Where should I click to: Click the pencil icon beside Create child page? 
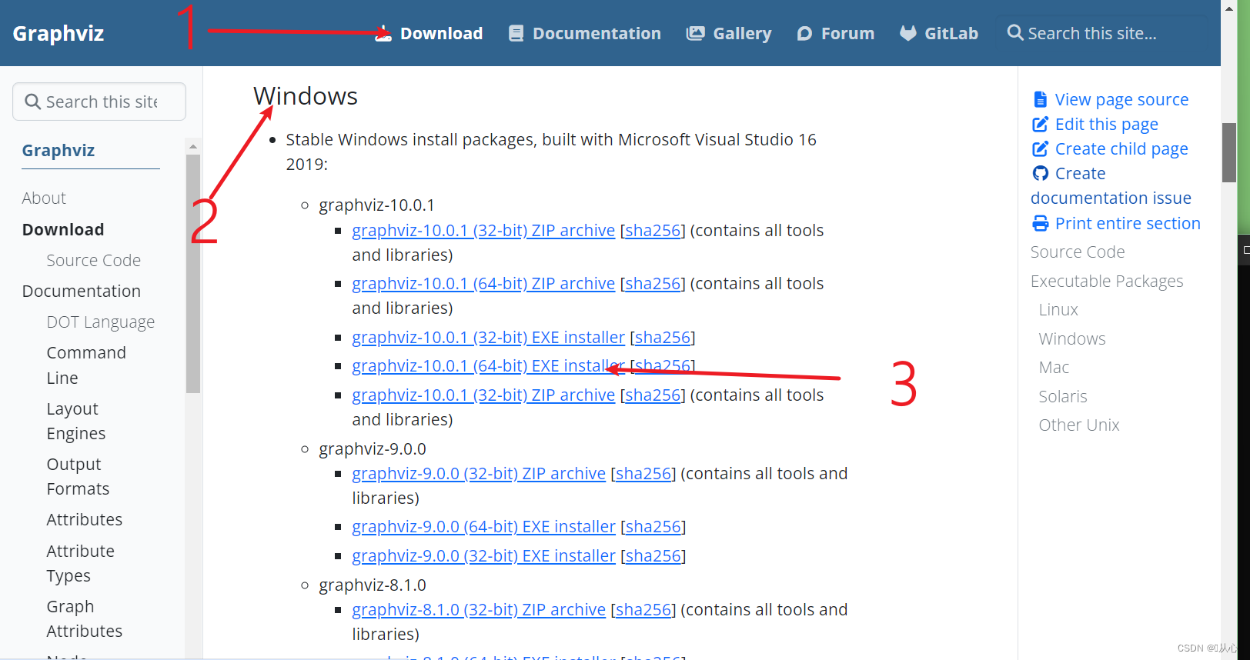tap(1040, 148)
